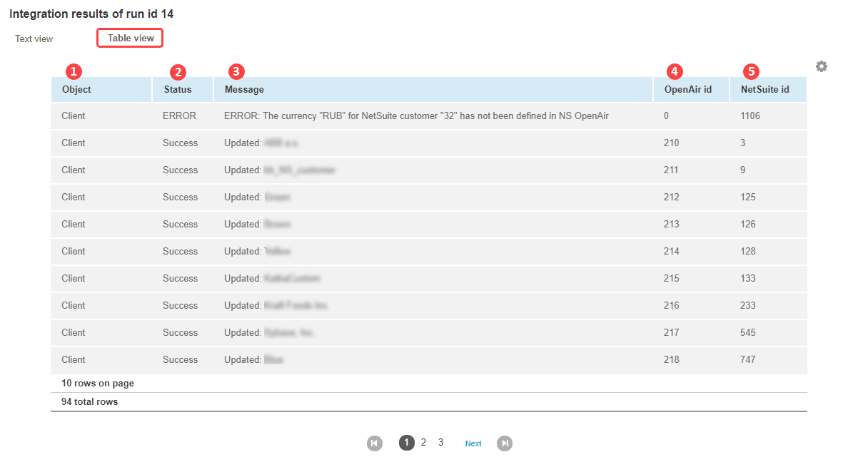Image resolution: width=848 pixels, height=457 pixels.
Task: Click NetSuite id value 125
Action: (748, 197)
